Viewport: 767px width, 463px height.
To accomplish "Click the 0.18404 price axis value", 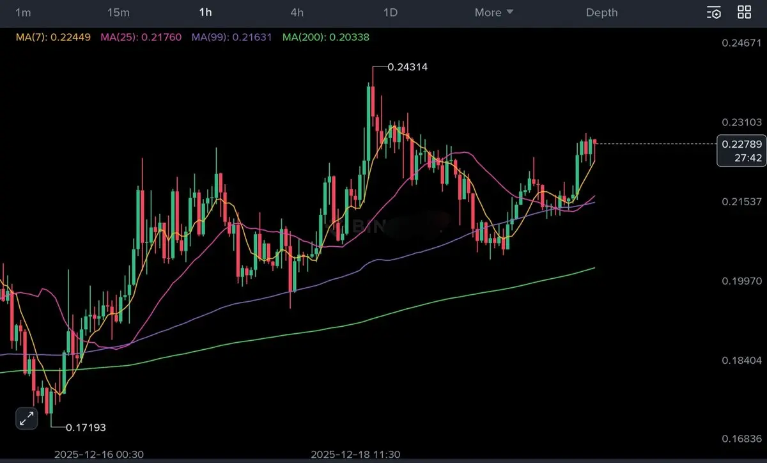I will click(x=741, y=360).
